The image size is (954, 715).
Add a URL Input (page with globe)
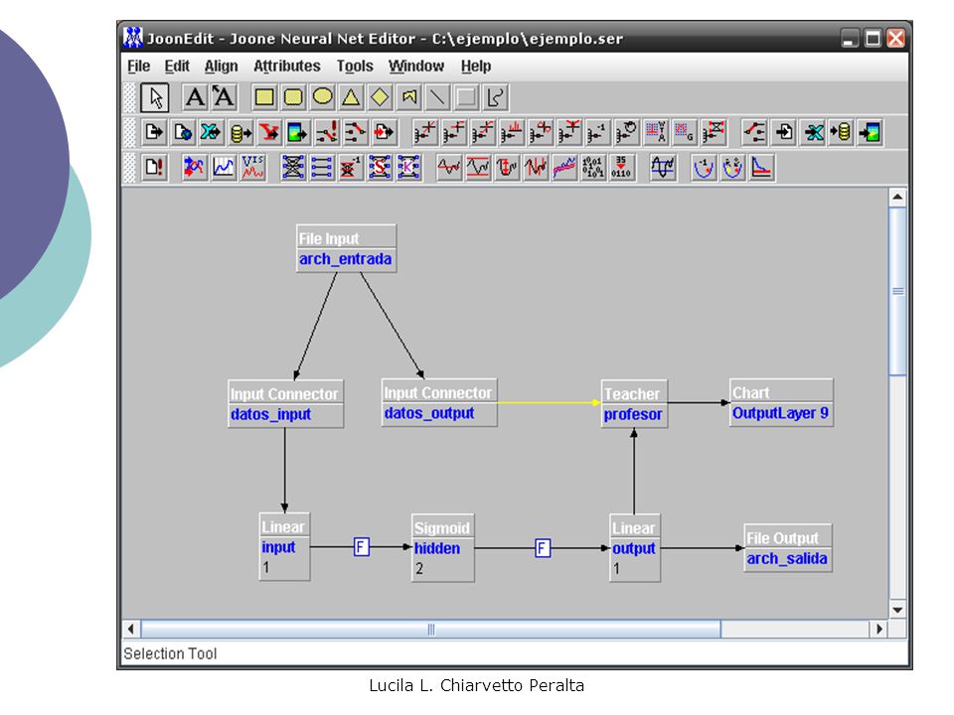coord(183,132)
